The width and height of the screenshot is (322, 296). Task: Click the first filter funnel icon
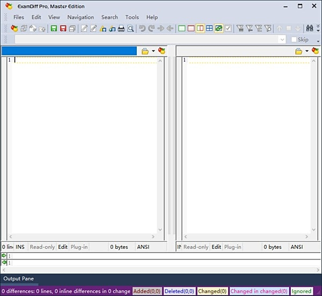[x=240, y=28]
